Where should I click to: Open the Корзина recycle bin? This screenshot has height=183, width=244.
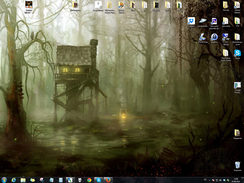(237, 166)
